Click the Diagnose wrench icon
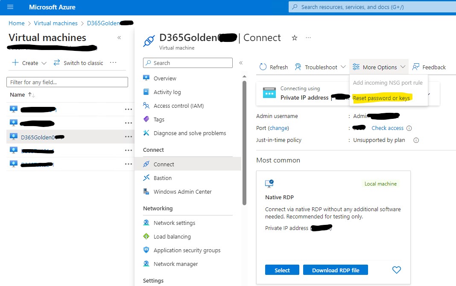 [146, 133]
